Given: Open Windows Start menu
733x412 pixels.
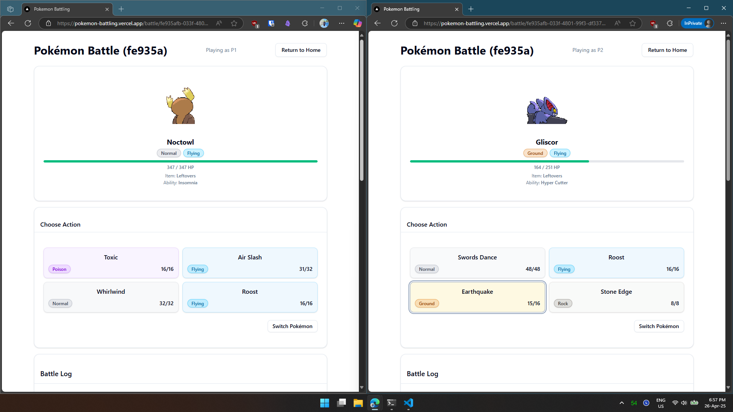Looking at the screenshot, I should pyautogui.click(x=325, y=403).
